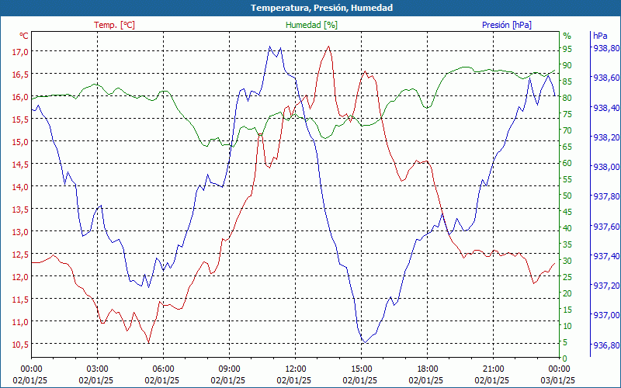Click the '937,00' pressure axis value

605,316
